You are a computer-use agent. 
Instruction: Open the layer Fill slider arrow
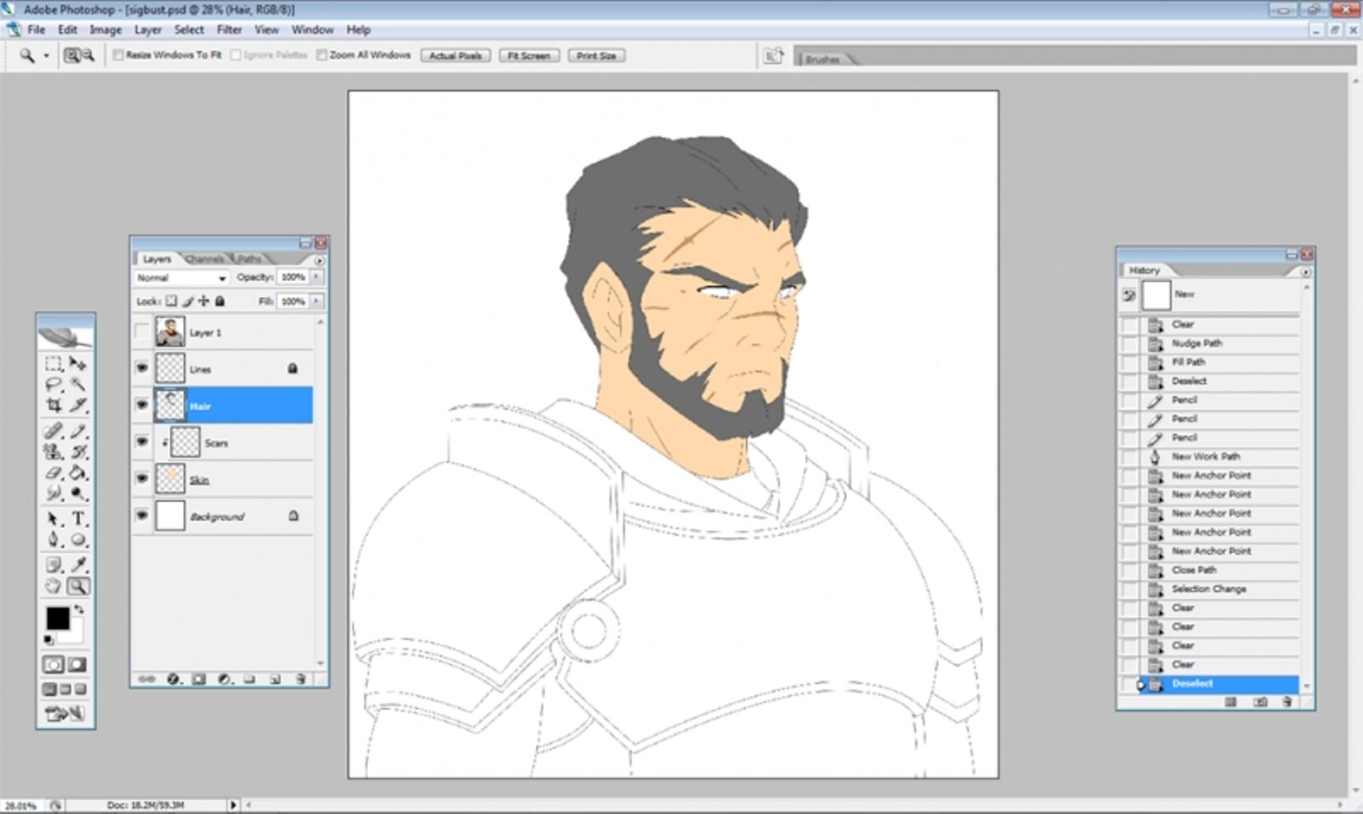pos(317,301)
